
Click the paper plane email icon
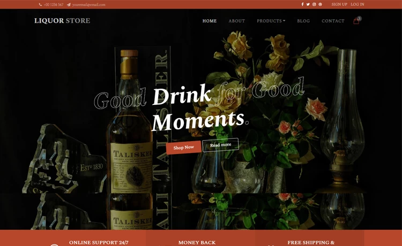pyautogui.click(x=69, y=5)
